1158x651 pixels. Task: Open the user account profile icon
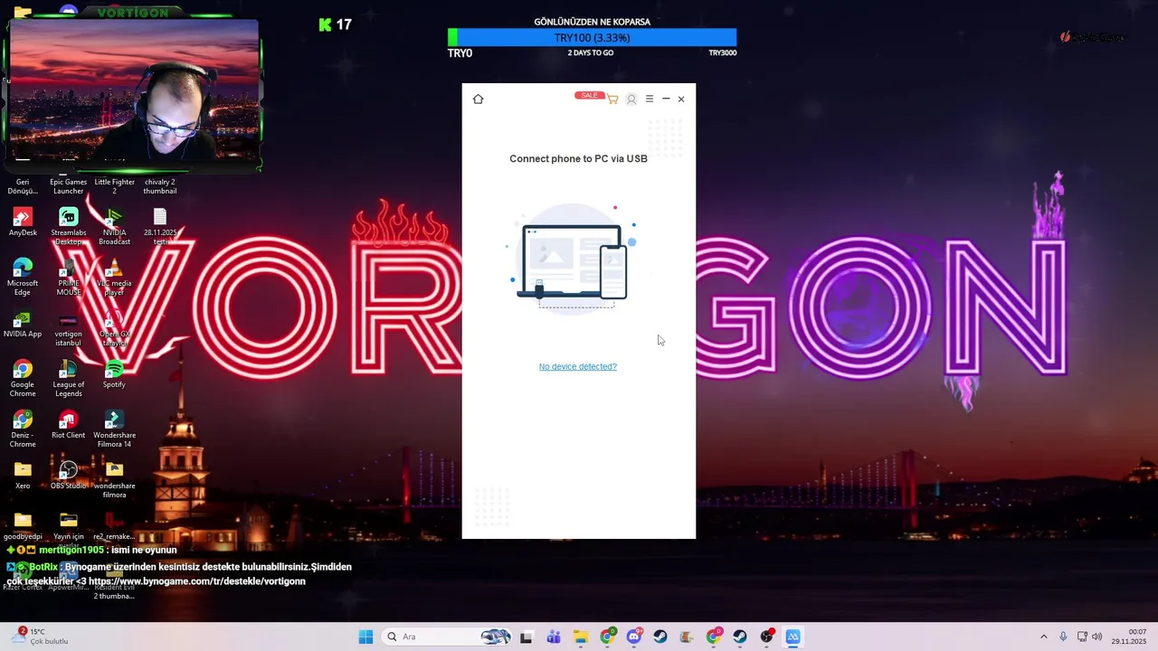pos(631,99)
